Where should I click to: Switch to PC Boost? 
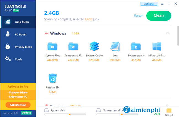click(18, 34)
